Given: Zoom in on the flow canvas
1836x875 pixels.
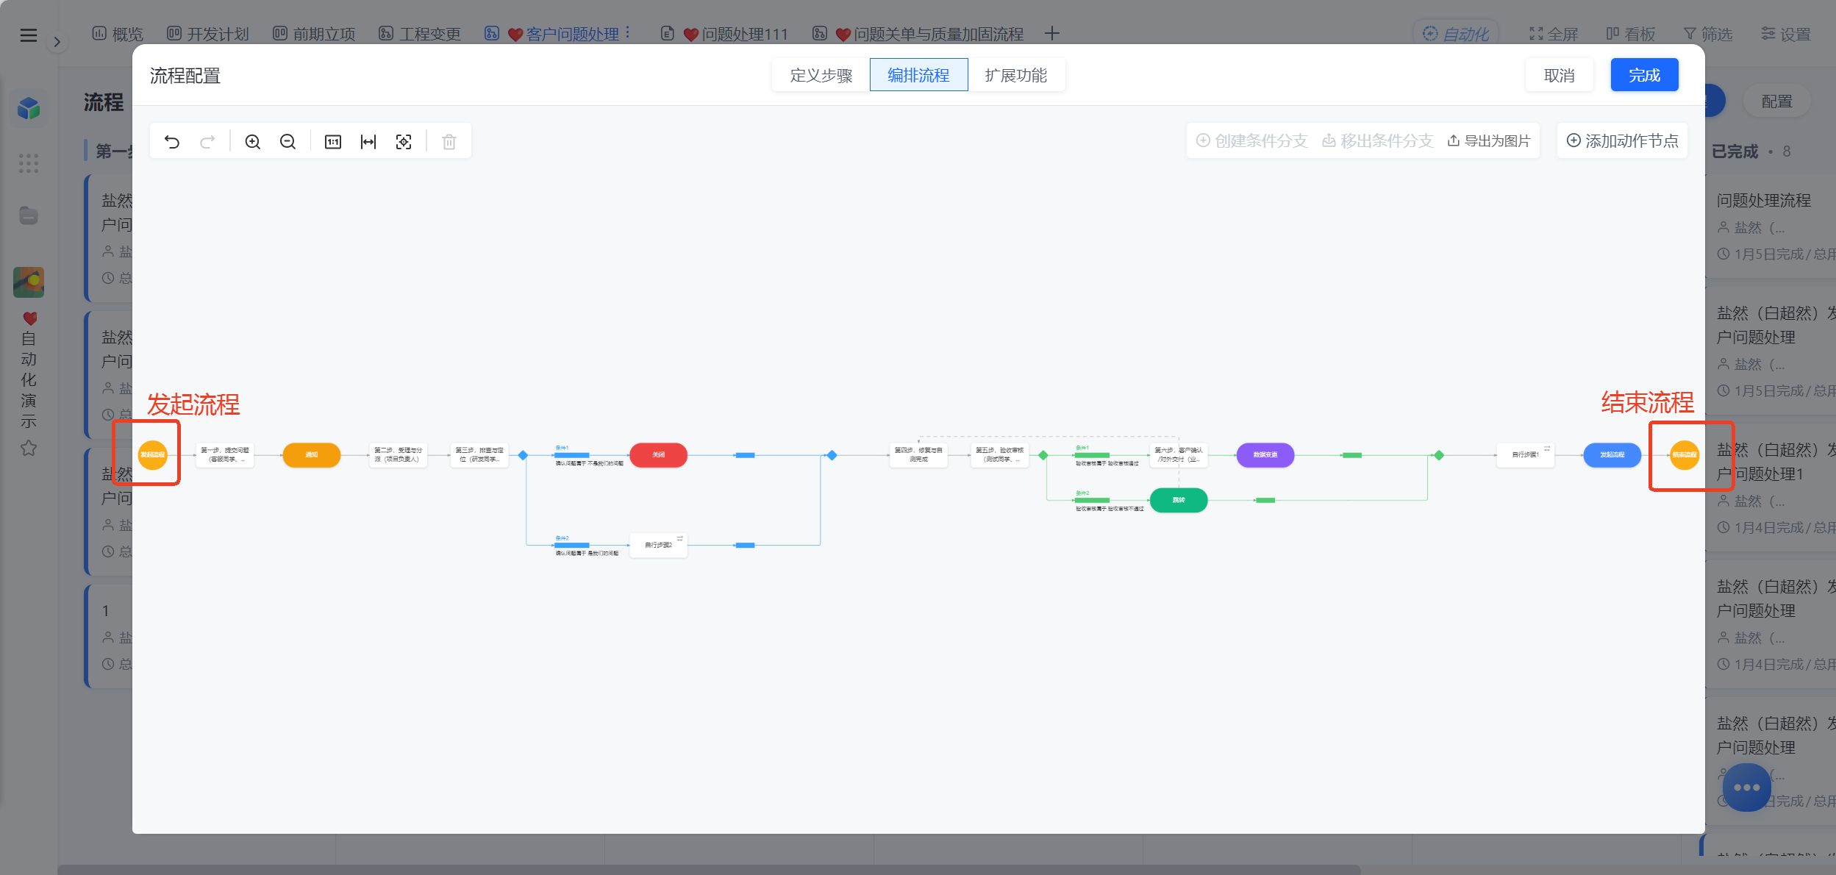Looking at the screenshot, I should tap(252, 141).
